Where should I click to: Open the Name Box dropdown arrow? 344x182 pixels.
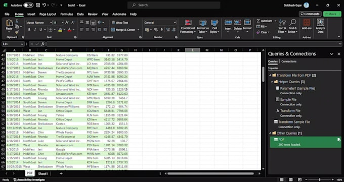(22, 44)
